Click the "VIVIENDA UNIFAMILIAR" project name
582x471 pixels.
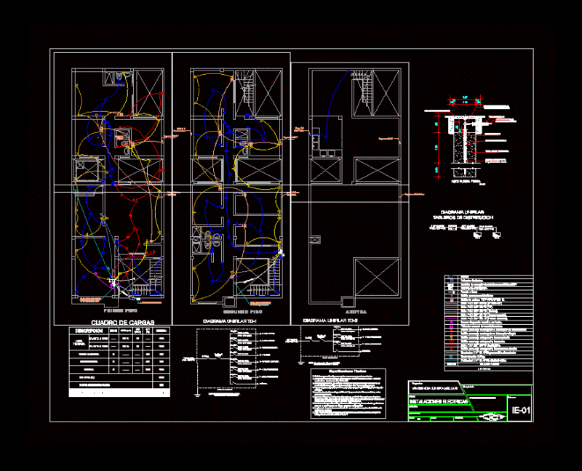(434, 388)
